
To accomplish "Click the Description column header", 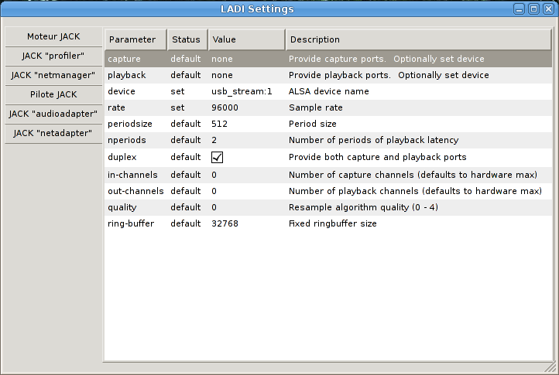I will pyautogui.click(x=418, y=39).
